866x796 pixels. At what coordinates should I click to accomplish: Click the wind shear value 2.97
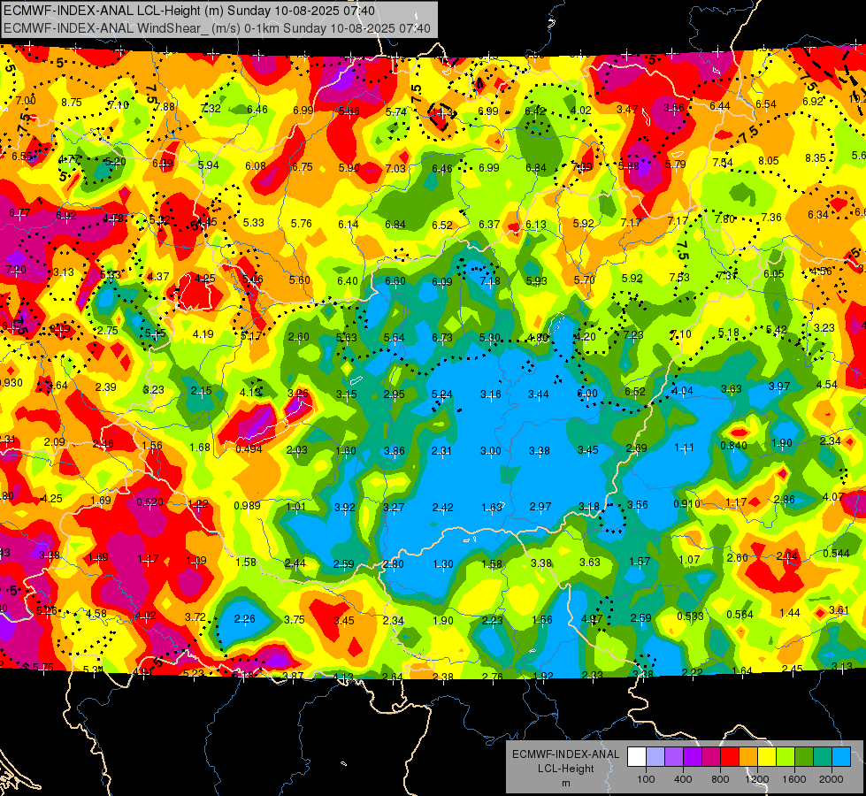coord(540,506)
